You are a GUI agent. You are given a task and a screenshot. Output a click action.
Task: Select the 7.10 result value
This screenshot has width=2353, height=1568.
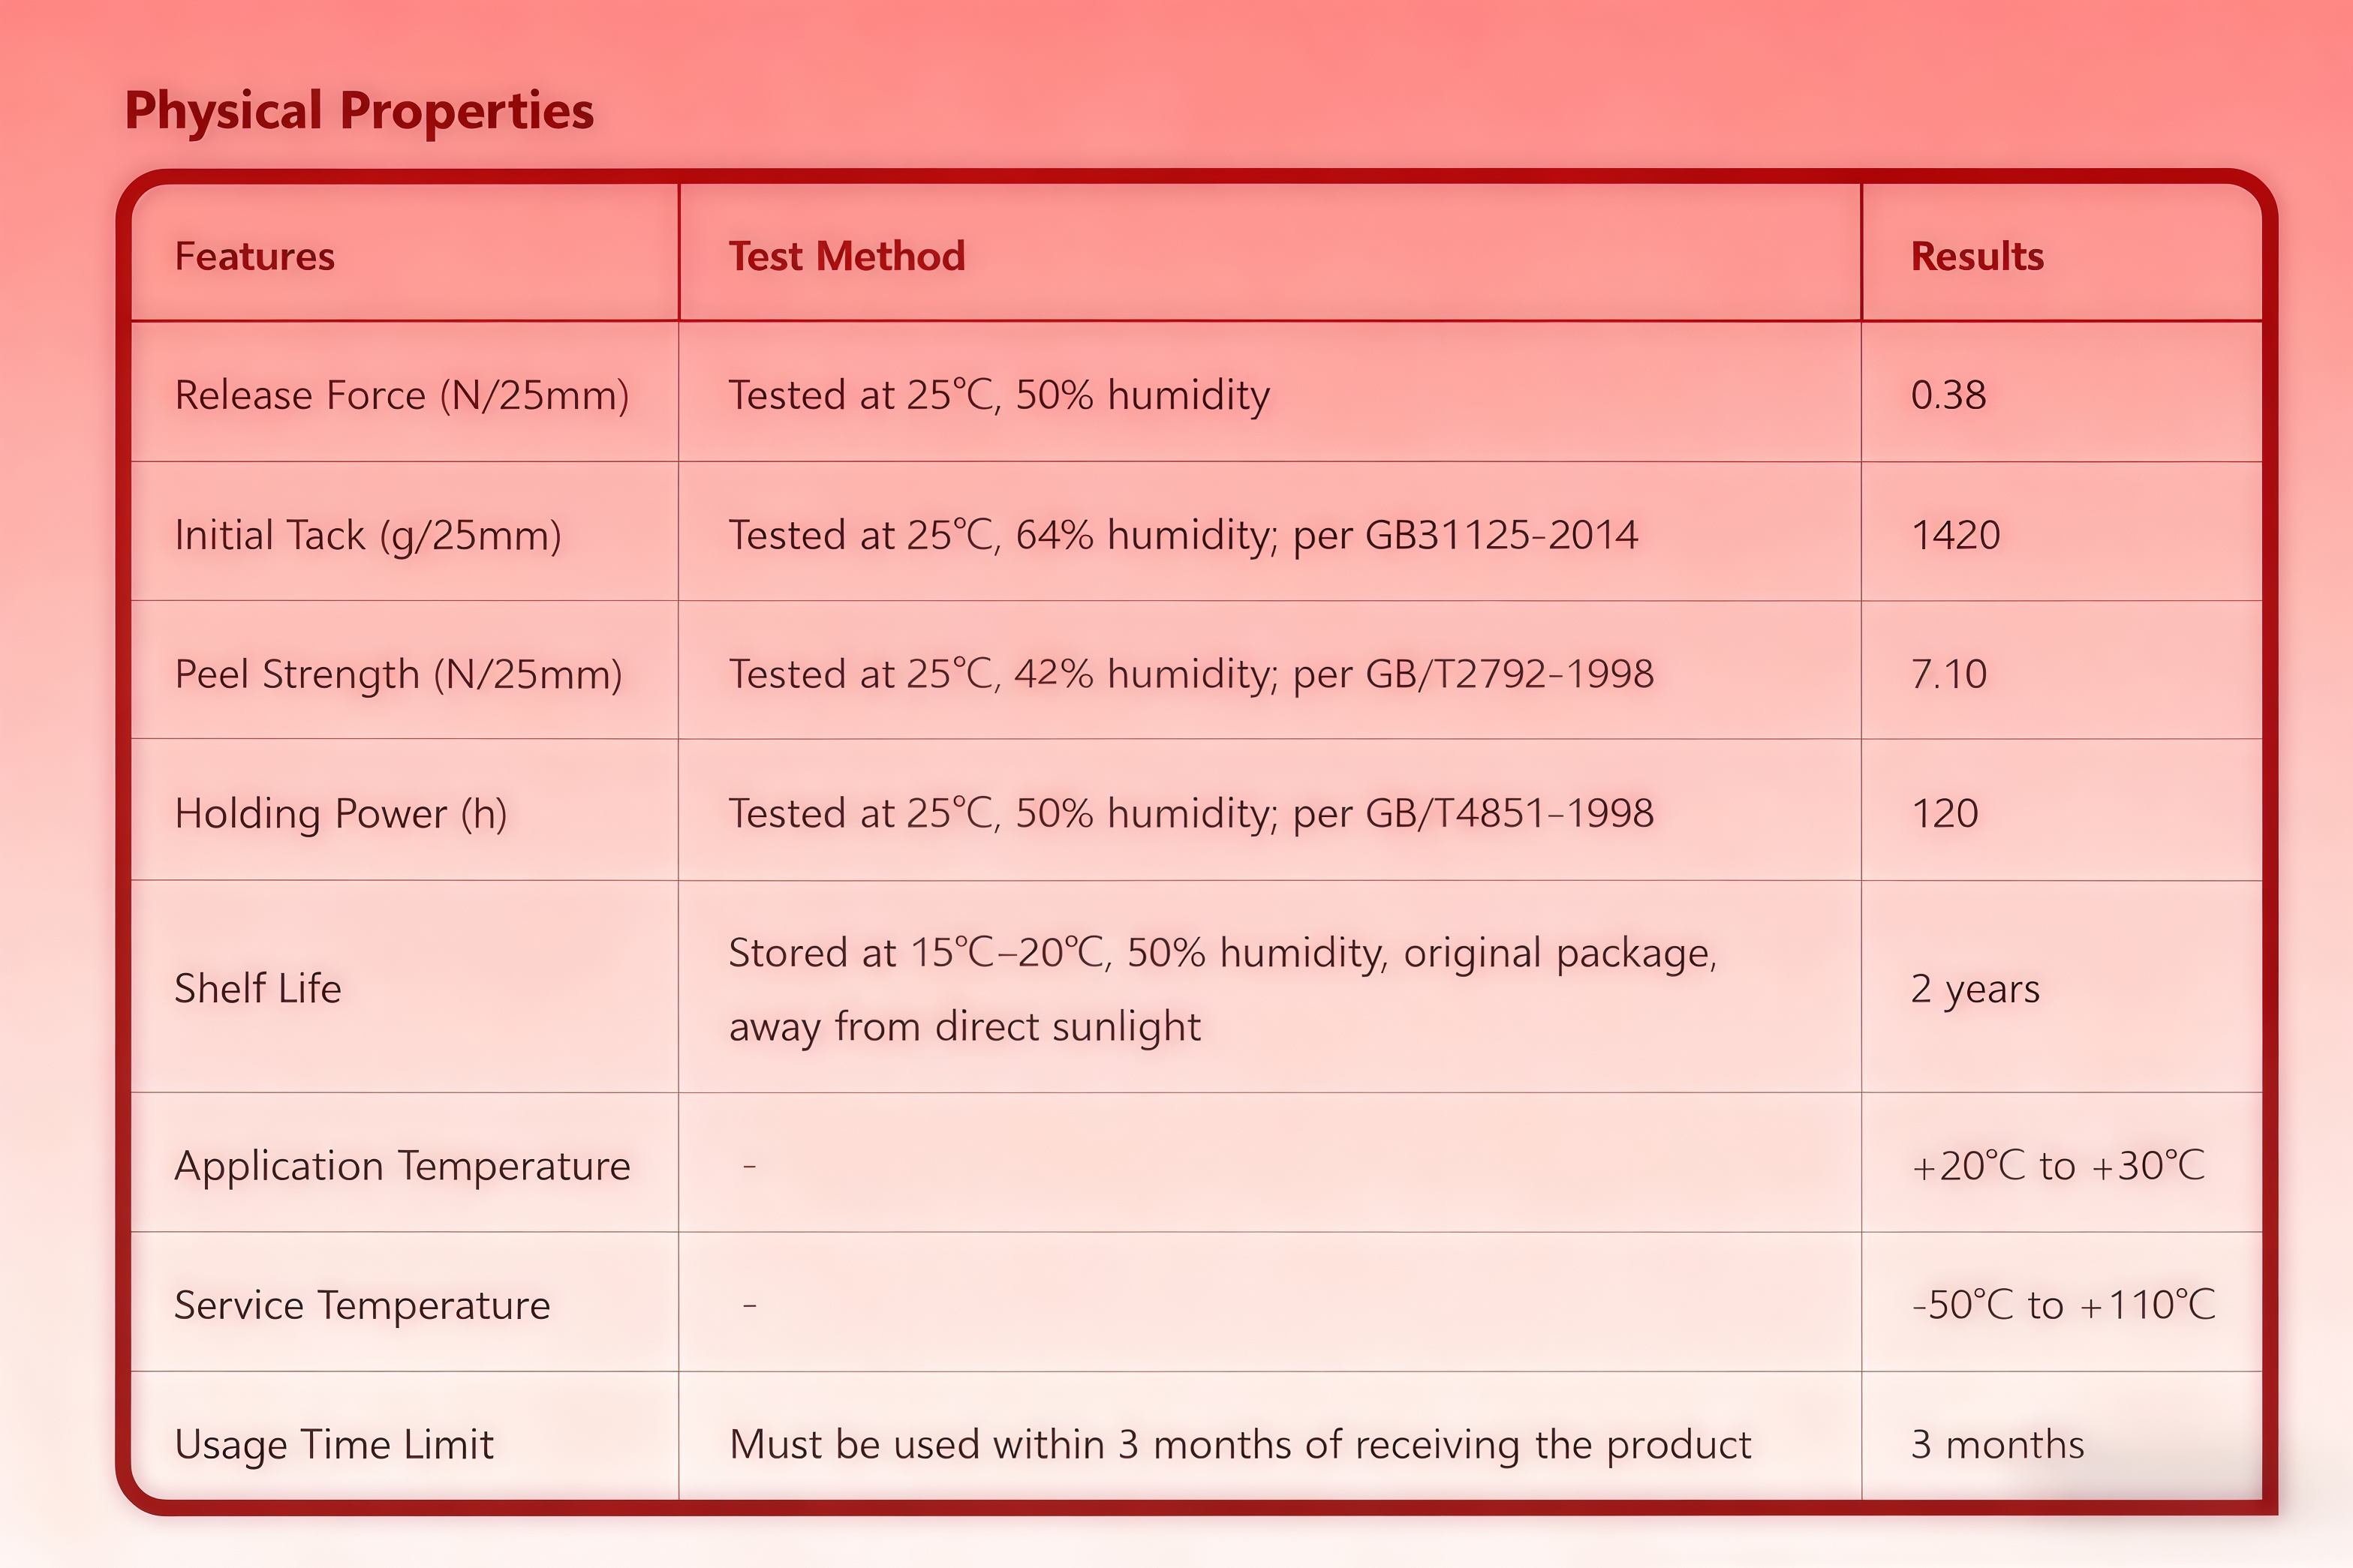[x=1948, y=675]
